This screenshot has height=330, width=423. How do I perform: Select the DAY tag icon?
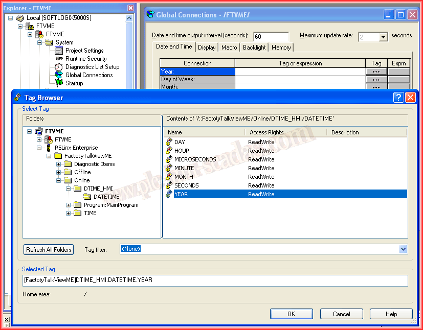pos(169,142)
